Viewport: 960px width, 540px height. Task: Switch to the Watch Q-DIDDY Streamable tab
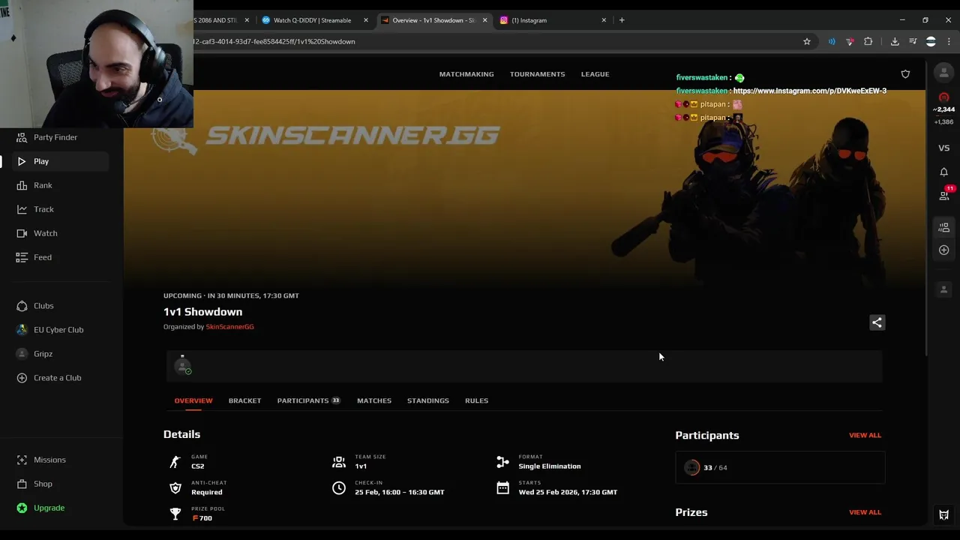click(312, 20)
